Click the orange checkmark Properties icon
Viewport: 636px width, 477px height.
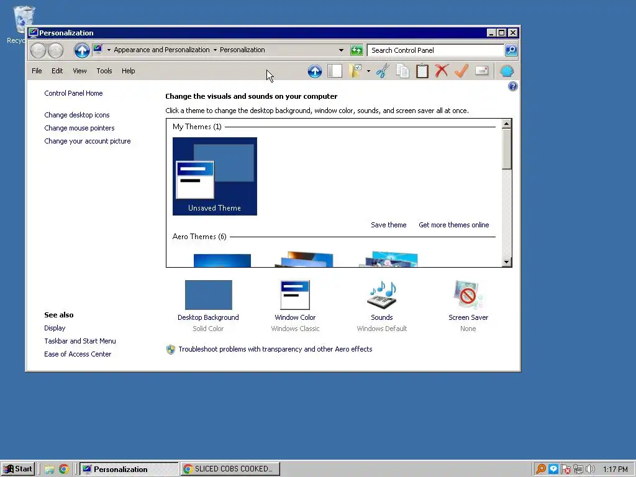(461, 71)
